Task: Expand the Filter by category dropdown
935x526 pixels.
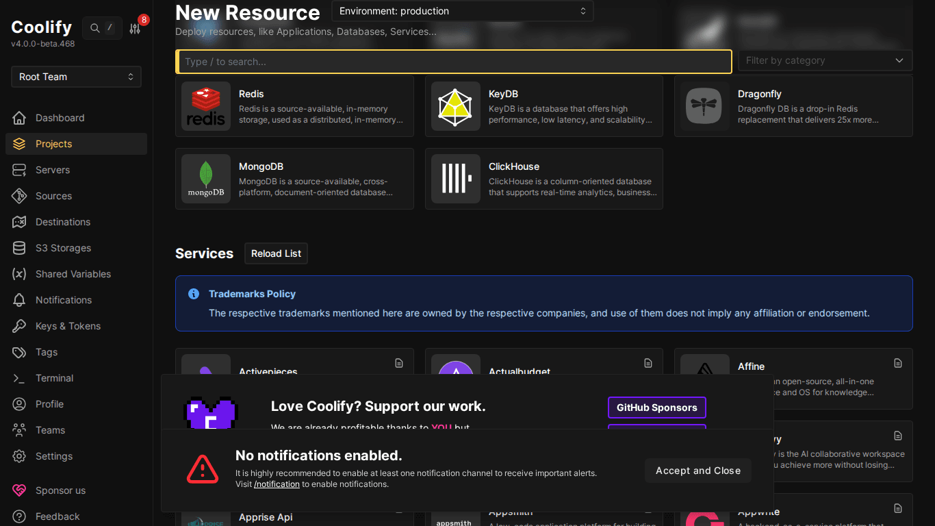Action: pyautogui.click(x=825, y=60)
